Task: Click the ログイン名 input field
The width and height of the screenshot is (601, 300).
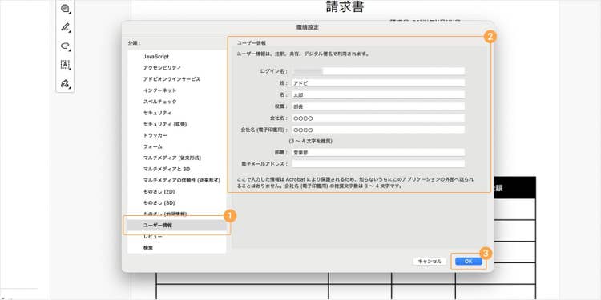Action: coord(378,71)
